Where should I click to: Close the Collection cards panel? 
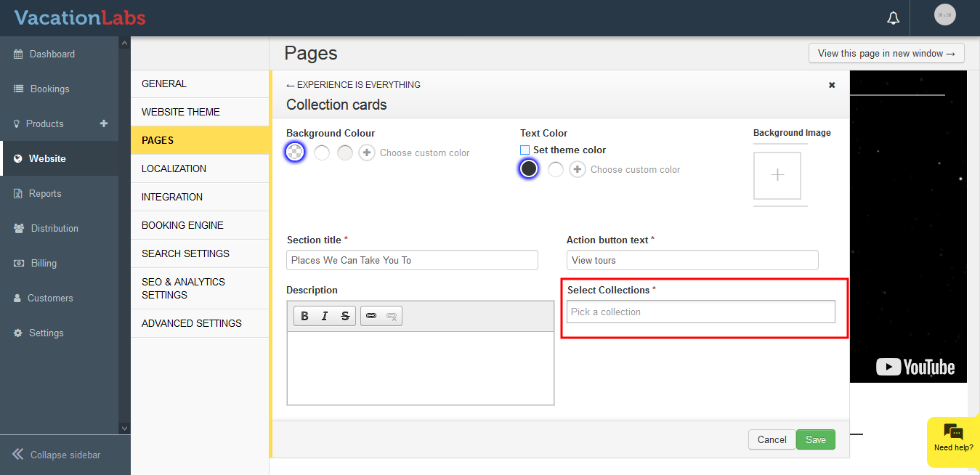[832, 85]
